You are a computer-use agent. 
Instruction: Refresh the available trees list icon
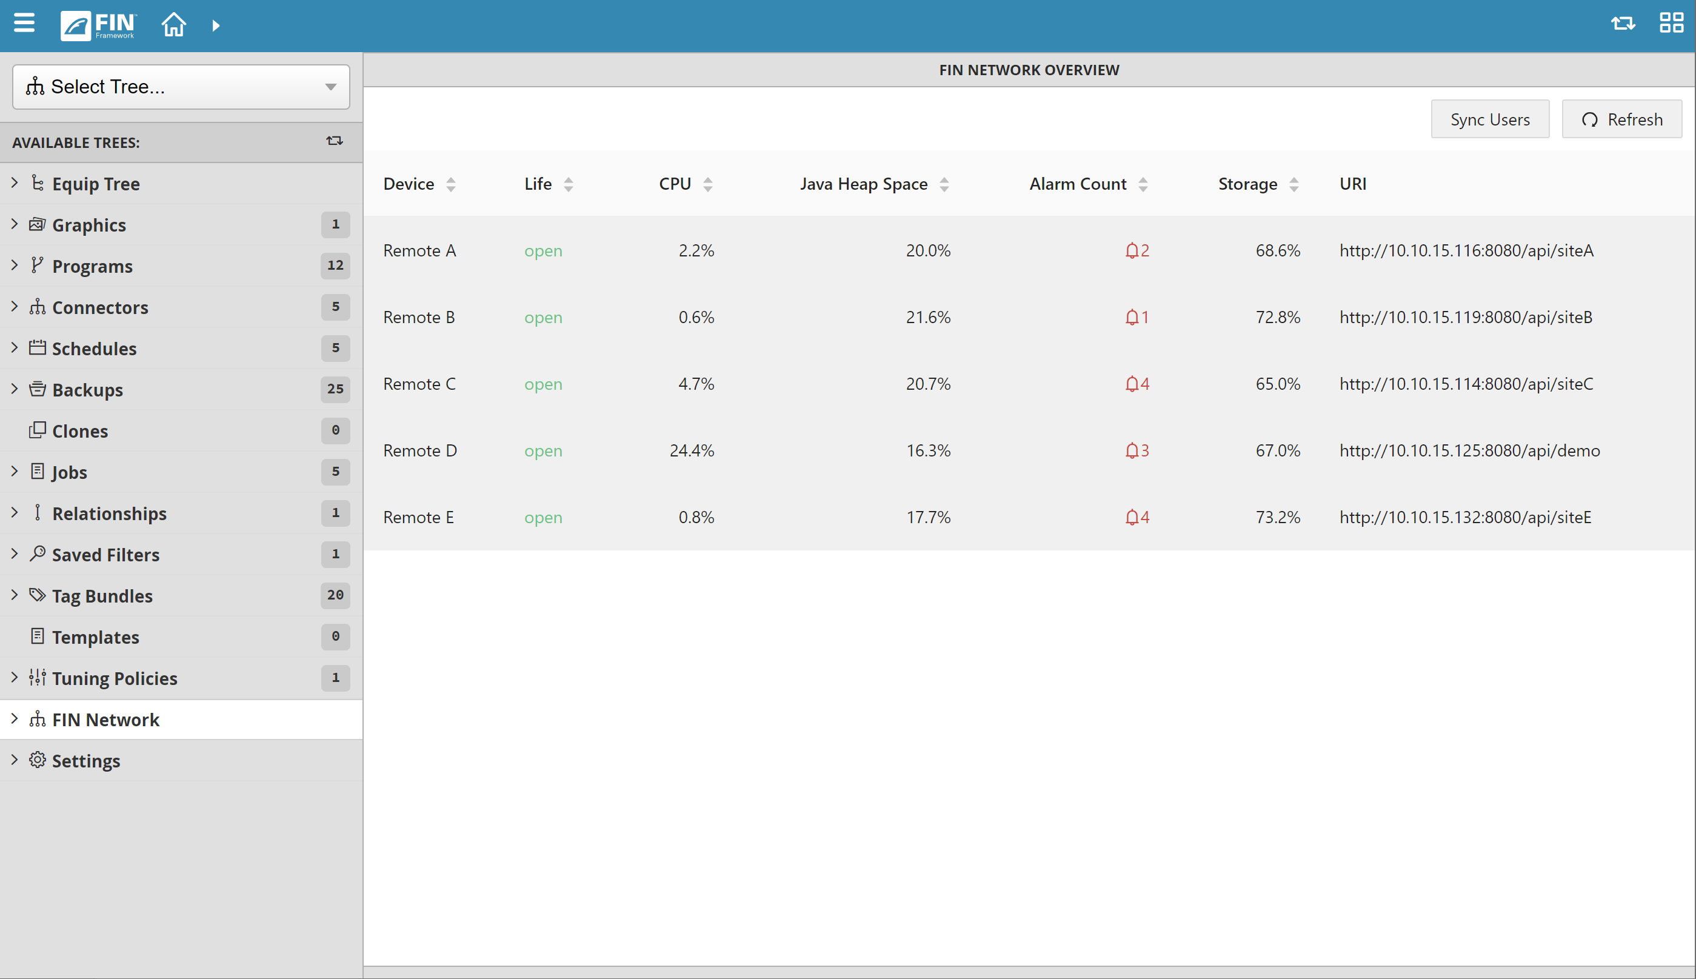click(x=334, y=141)
